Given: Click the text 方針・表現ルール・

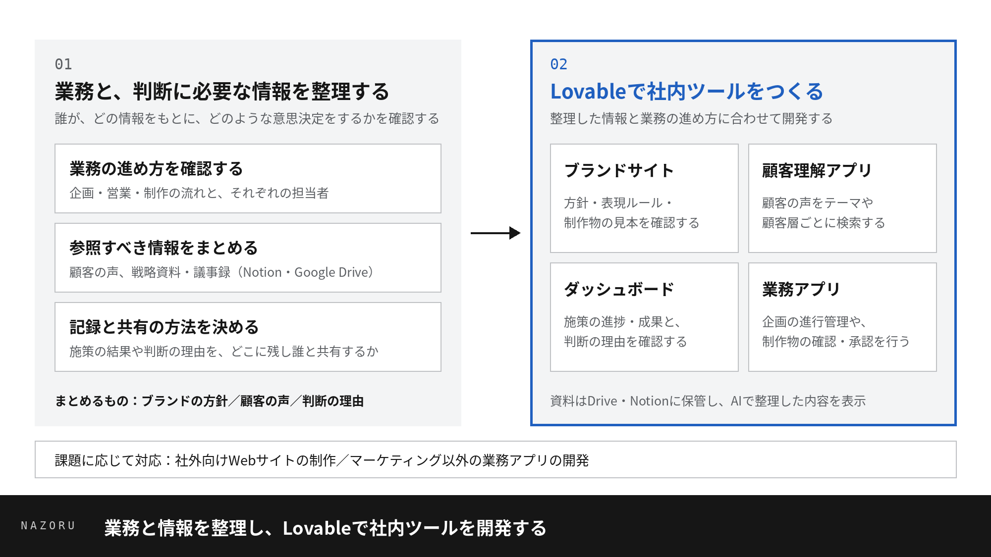Looking at the screenshot, I should click(x=619, y=203).
